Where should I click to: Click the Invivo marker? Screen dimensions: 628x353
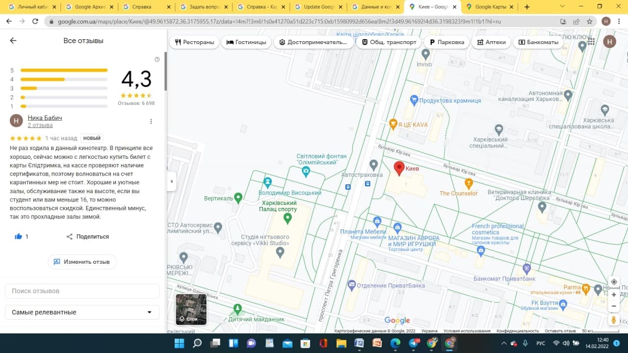425,53
